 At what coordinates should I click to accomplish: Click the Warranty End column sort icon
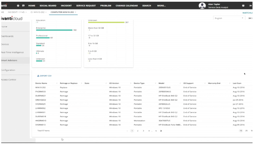230,83
